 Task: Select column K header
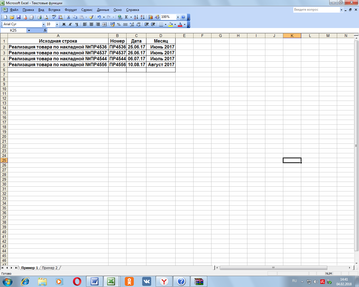point(292,36)
